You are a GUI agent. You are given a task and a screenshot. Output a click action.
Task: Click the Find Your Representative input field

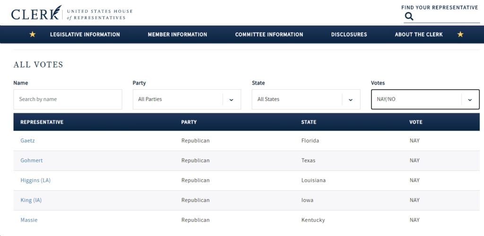point(447,17)
